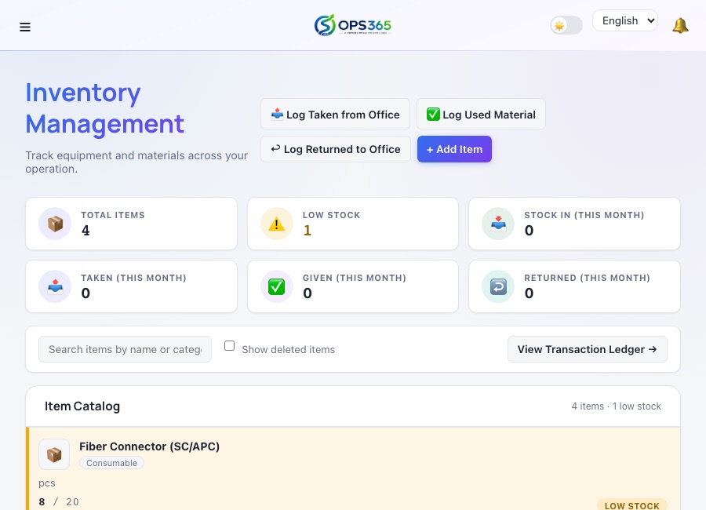Open View Transaction Ledger
706x510 pixels.
pos(587,349)
